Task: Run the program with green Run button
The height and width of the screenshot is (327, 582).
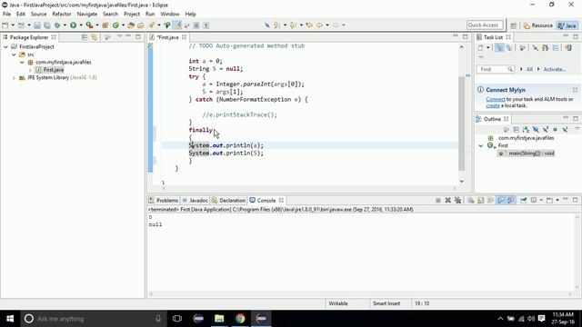Action: pos(73,25)
